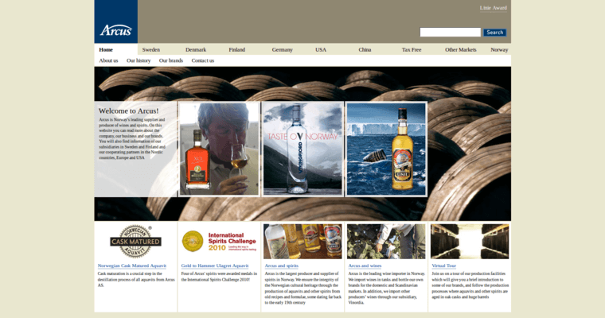Open the Taste of Norway vodka banner
Image resolution: width=605 pixels, height=318 pixels.
click(302, 149)
